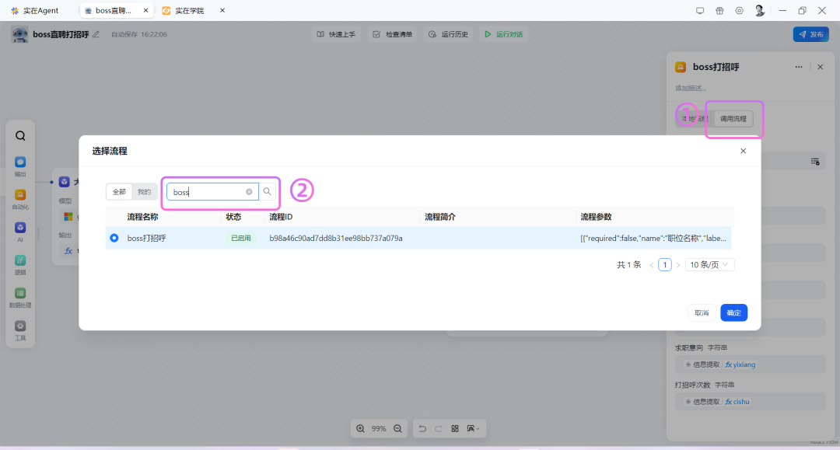This screenshot has height=450, width=840.
Task: Open the 10 条/页 page size dropdown
Action: tap(709, 265)
